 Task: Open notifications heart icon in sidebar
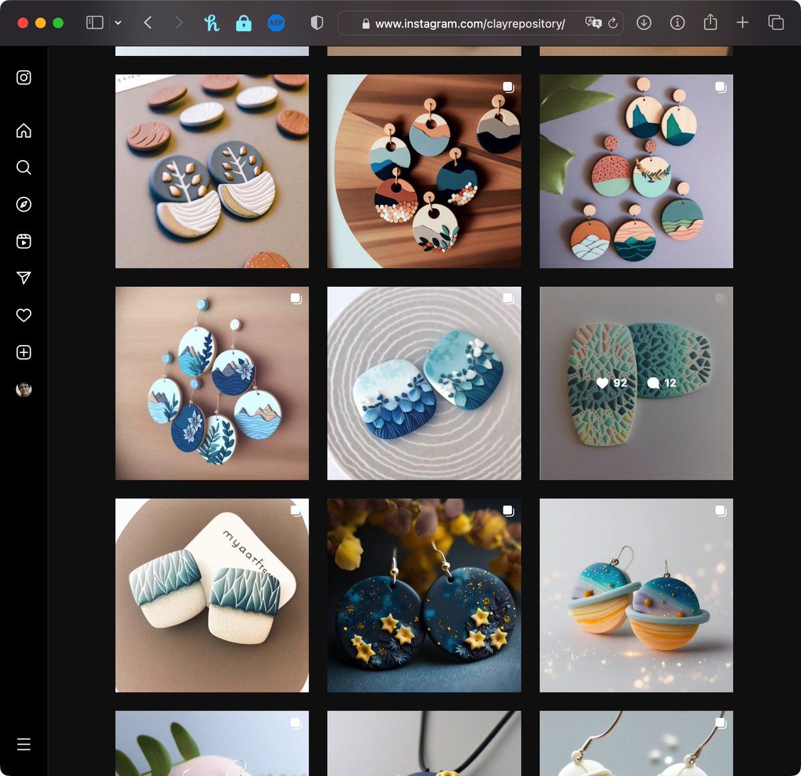(x=24, y=315)
